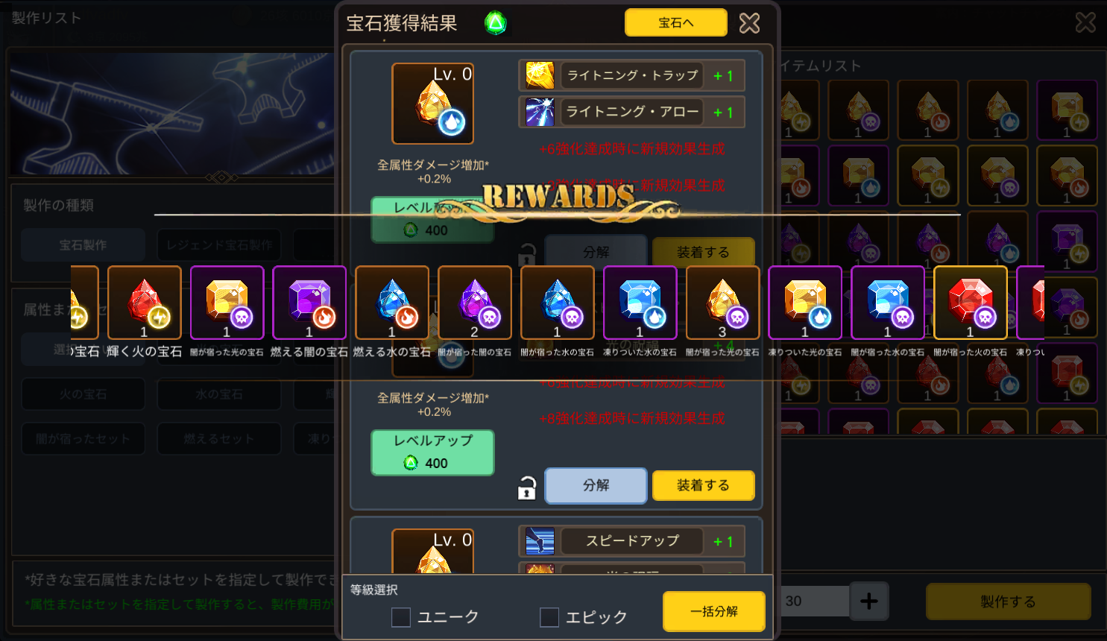
Task: Enable the ユニーク grade checkbox
Action: (x=401, y=617)
